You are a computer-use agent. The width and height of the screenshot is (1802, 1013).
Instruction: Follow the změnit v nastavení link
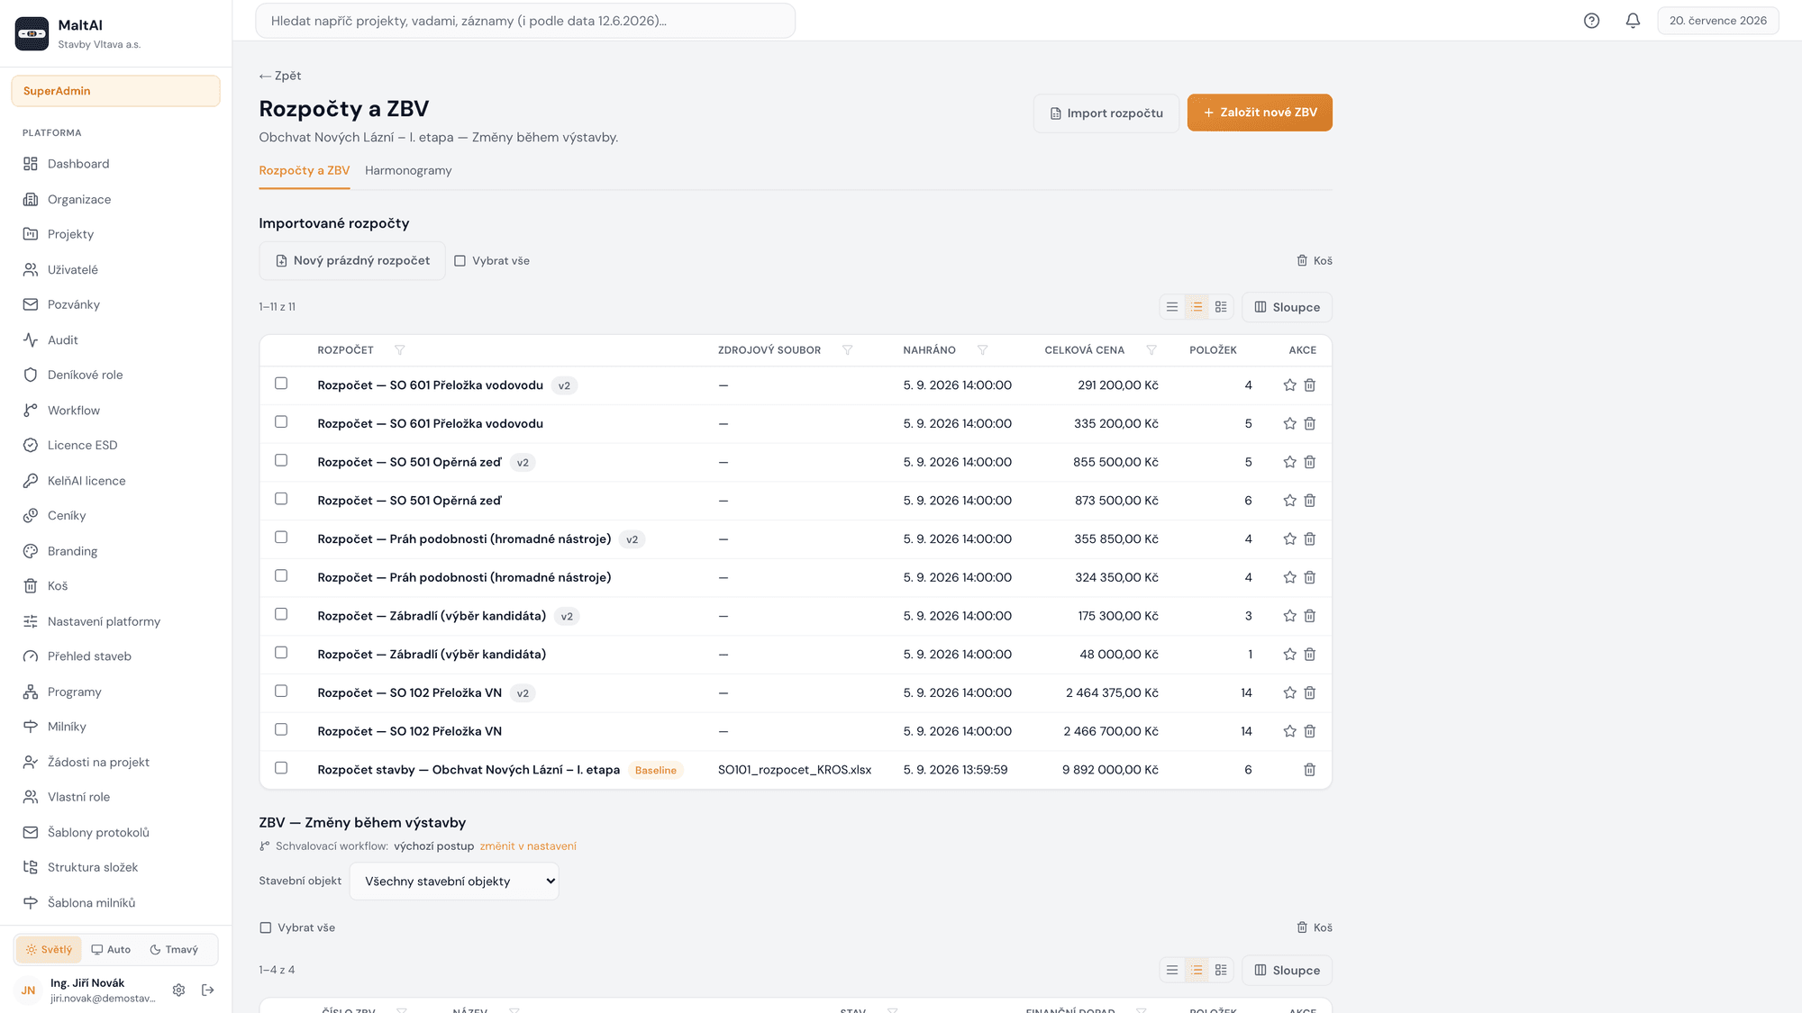tap(528, 846)
